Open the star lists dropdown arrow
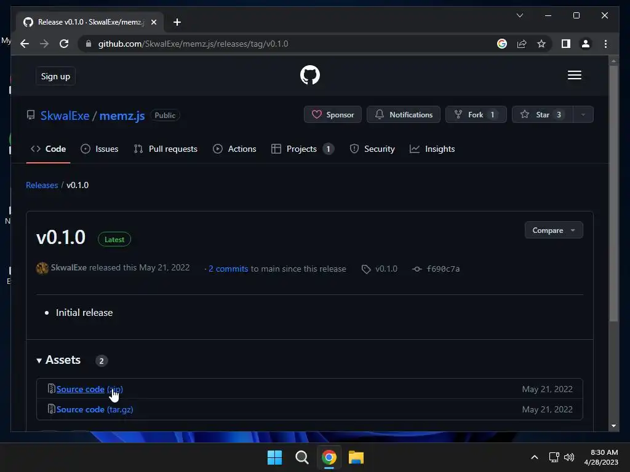Viewport: 630px width, 472px height. coord(583,114)
